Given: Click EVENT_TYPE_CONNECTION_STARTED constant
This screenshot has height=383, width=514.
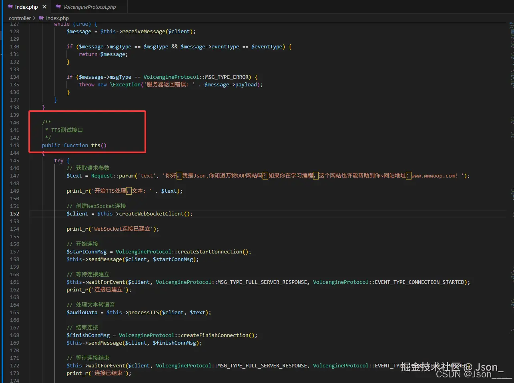Looking at the screenshot, I should [420, 282].
